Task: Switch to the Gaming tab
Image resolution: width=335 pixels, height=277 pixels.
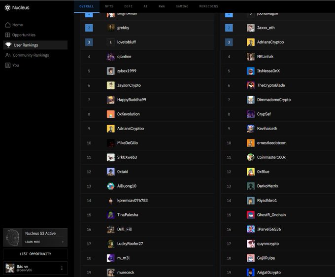Action: click(182, 6)
